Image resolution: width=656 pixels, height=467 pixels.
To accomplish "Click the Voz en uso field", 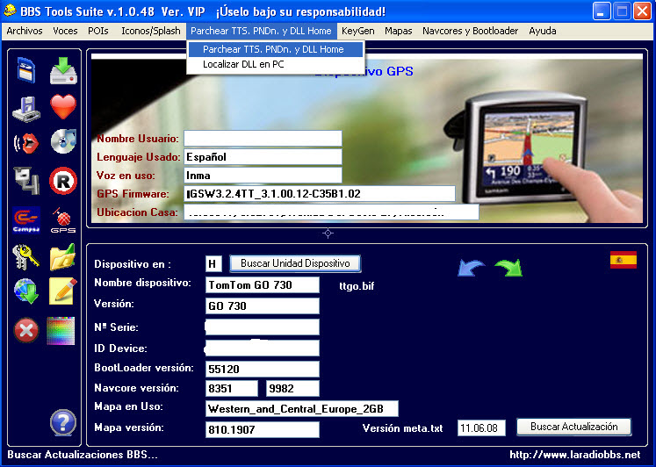I will (x=263, y=176).
